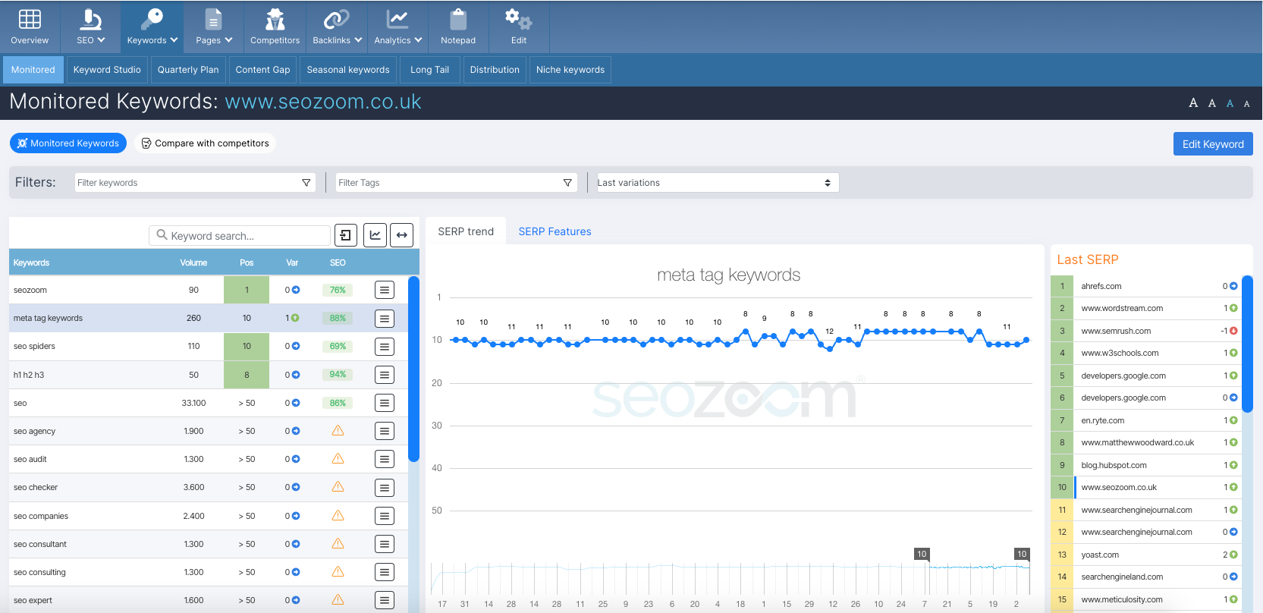
Task: Open the SEO microscope menu
Action: pyautogui.click(x=90, y=27)
